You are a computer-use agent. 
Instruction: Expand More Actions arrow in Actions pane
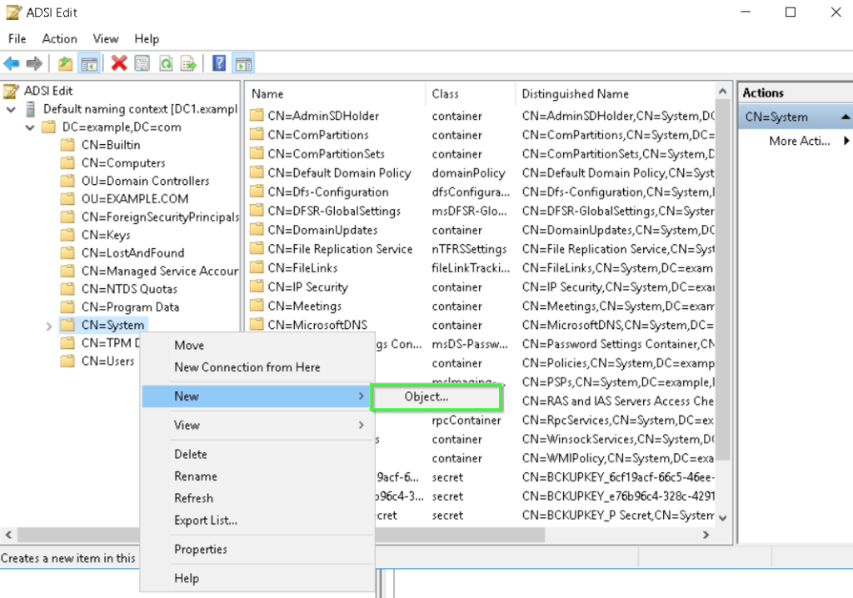[846, 141]
